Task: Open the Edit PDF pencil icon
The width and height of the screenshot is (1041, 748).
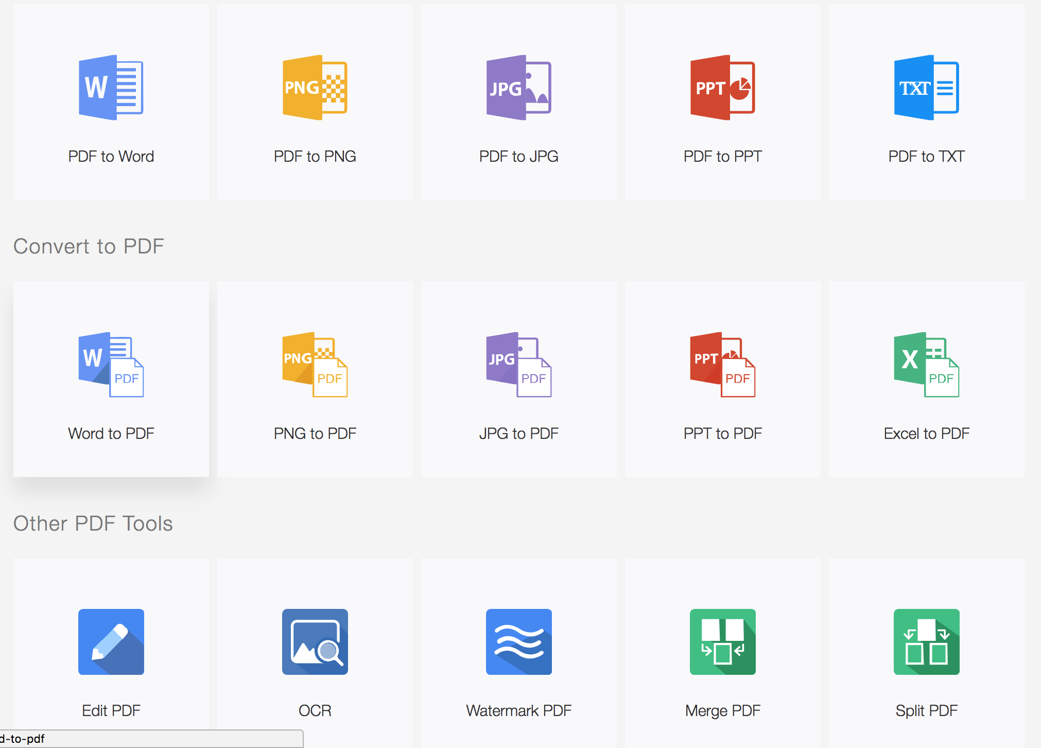Action: (x=111, y=641)
